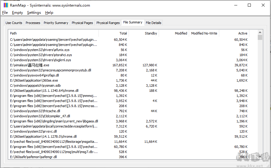Sort by the Modified column header
Screen dimensions: 271x168
coord(174,33)
